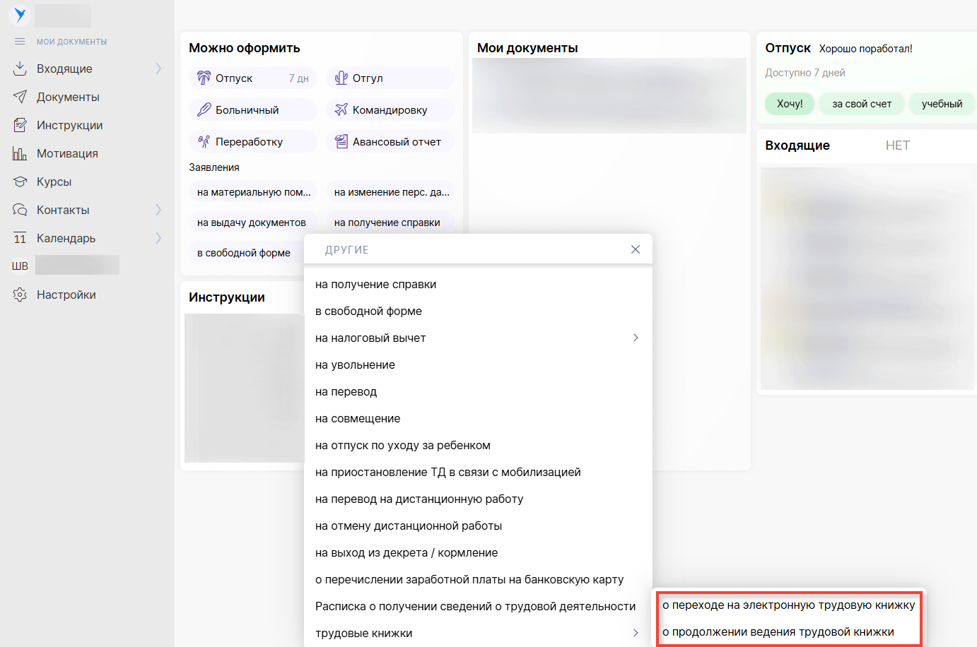Click the 'Командировку' button

point(390,110)
